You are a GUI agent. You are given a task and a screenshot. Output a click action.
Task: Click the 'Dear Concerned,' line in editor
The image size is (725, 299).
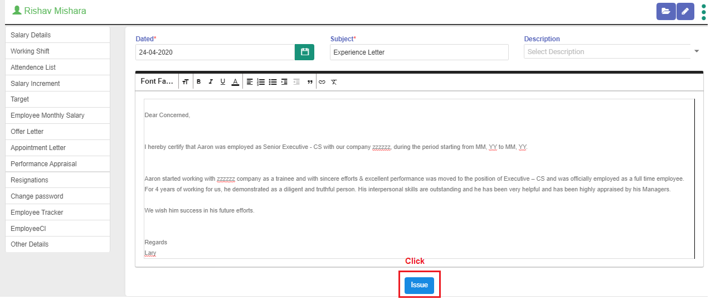[x=167, y=115]
